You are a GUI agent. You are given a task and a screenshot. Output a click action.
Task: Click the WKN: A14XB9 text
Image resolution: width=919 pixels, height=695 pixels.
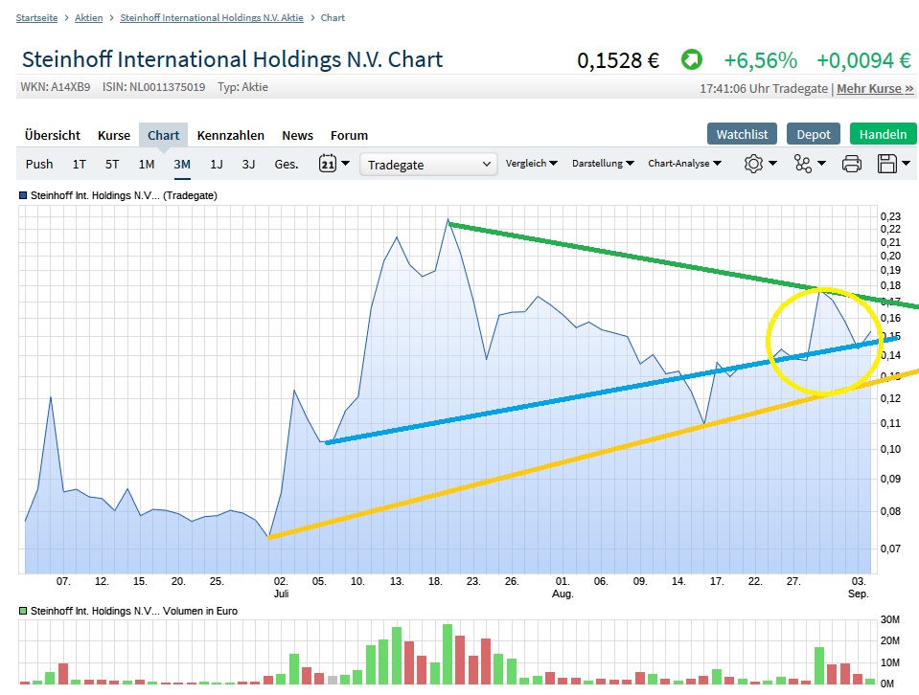coord(55,87)
